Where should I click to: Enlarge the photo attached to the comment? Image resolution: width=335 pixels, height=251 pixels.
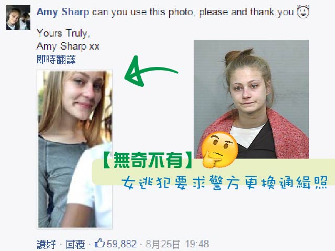click(75, 149)
